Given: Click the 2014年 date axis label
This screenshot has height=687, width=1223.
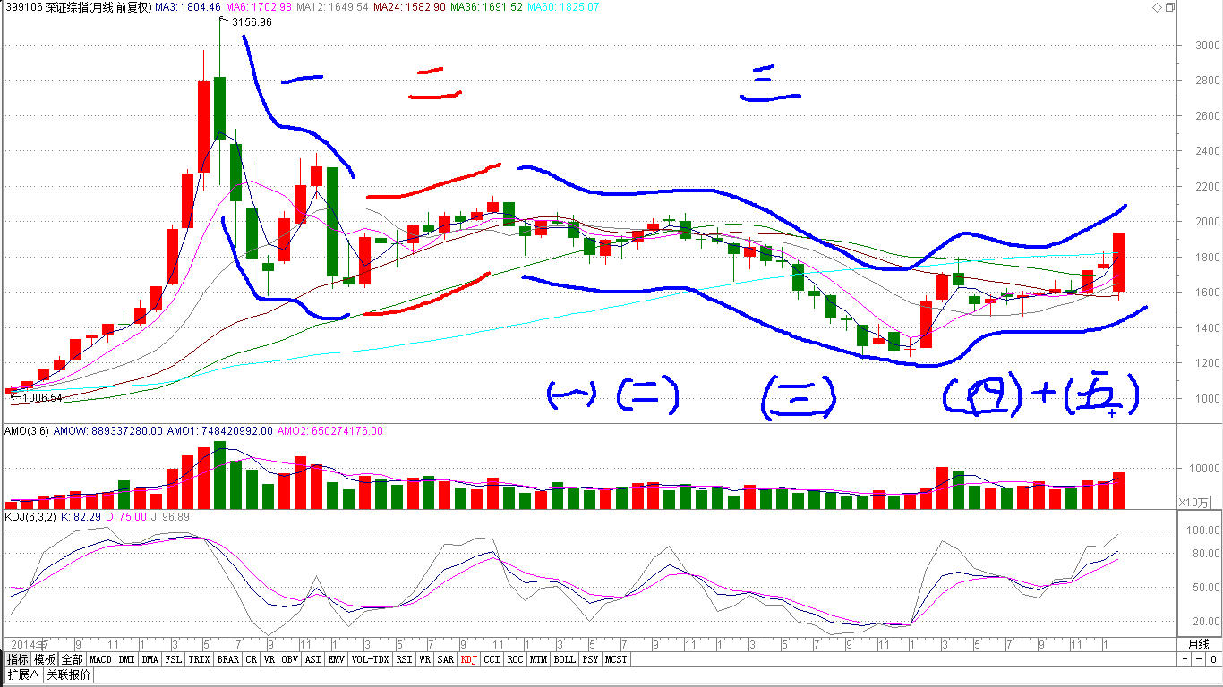Looking at the screenshot, I should pos(28,644).
